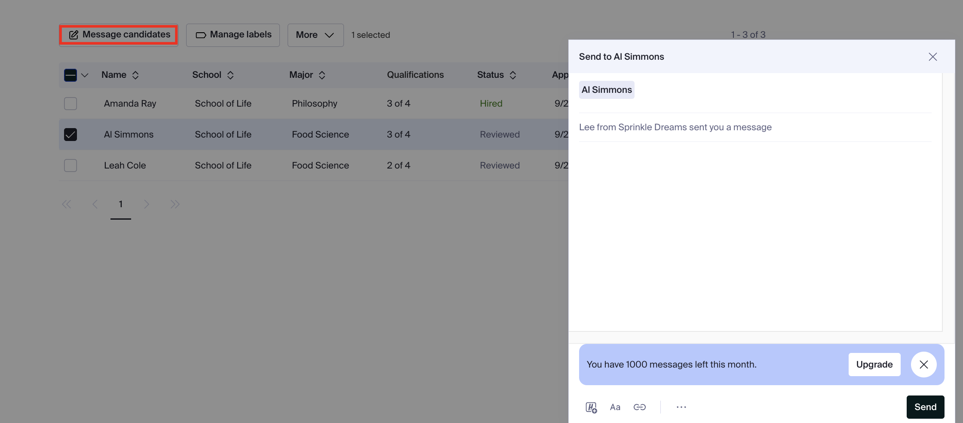Click the Message candidates pencil icon
This screenshot has height=423, width=963.
(73, 34)
